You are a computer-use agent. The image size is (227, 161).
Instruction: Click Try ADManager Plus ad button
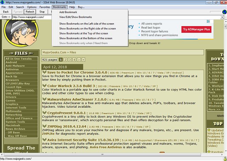click(196, 29)
